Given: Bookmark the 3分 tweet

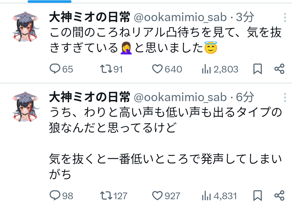Looking at the screenshot, I should tap(257, 69).
